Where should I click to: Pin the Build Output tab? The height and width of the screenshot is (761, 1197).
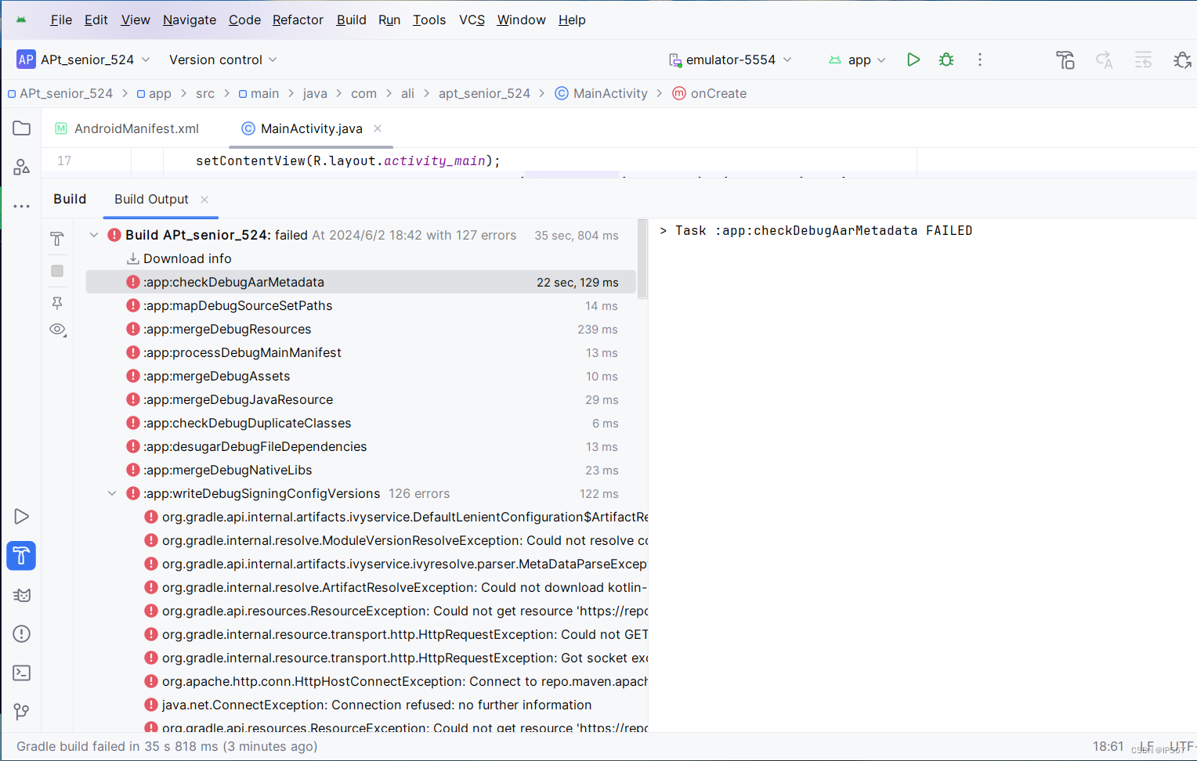[57, 302]
